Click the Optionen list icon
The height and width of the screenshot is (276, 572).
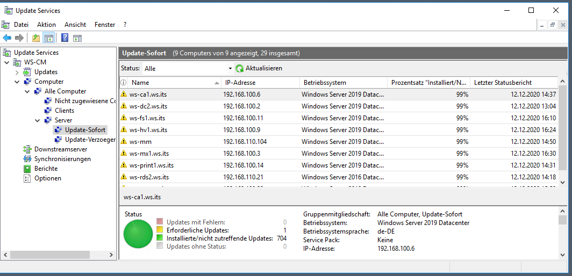click(x=27, y=178)
